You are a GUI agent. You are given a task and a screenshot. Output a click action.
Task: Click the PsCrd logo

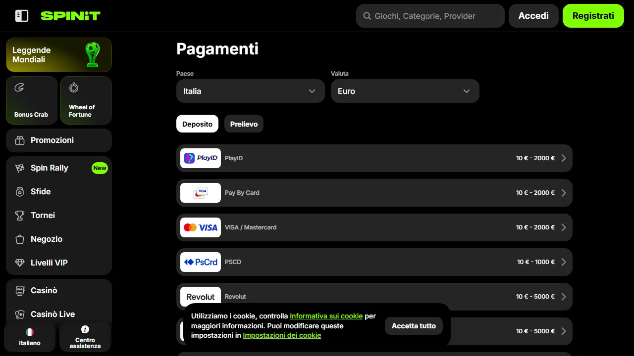201,262
